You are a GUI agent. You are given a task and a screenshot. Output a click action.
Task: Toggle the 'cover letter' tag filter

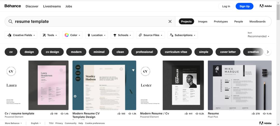point(228,52)
